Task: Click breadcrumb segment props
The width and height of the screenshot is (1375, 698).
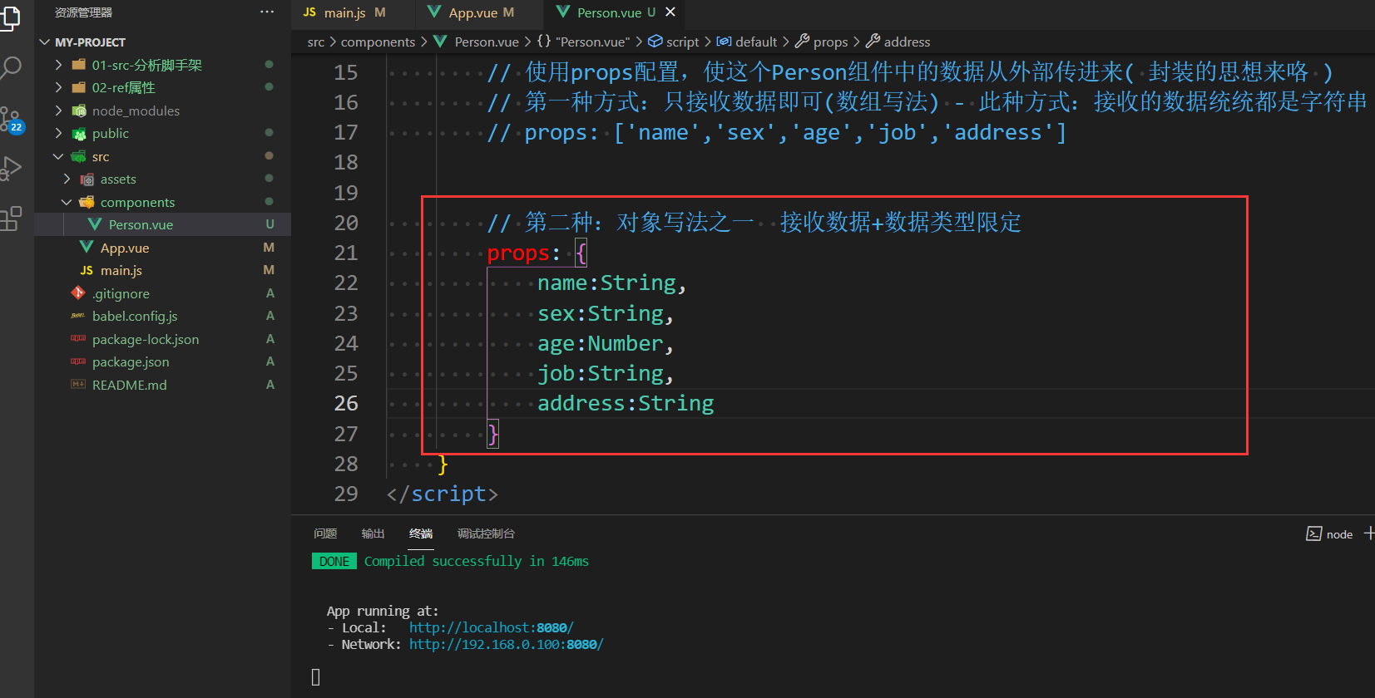Action: [x=830, y=42]
